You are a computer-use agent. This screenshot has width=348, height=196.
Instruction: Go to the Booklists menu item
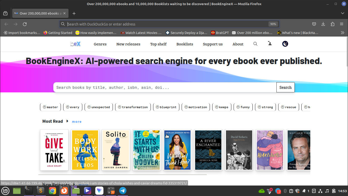click(x=185, y=44)
